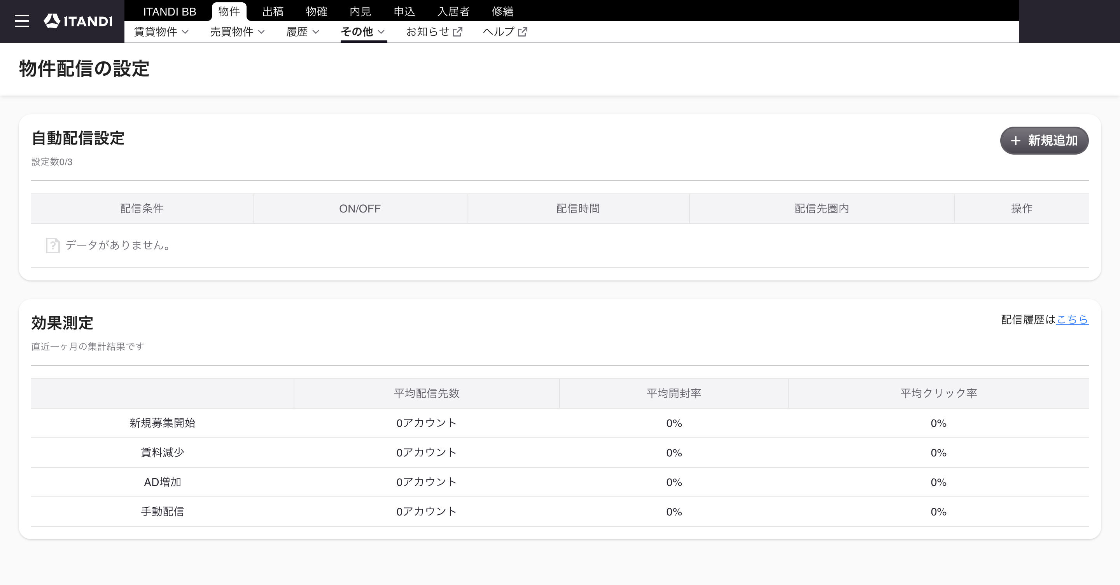
Task: Click the 物件配信の設定 page title
Action: click(84, 69)
